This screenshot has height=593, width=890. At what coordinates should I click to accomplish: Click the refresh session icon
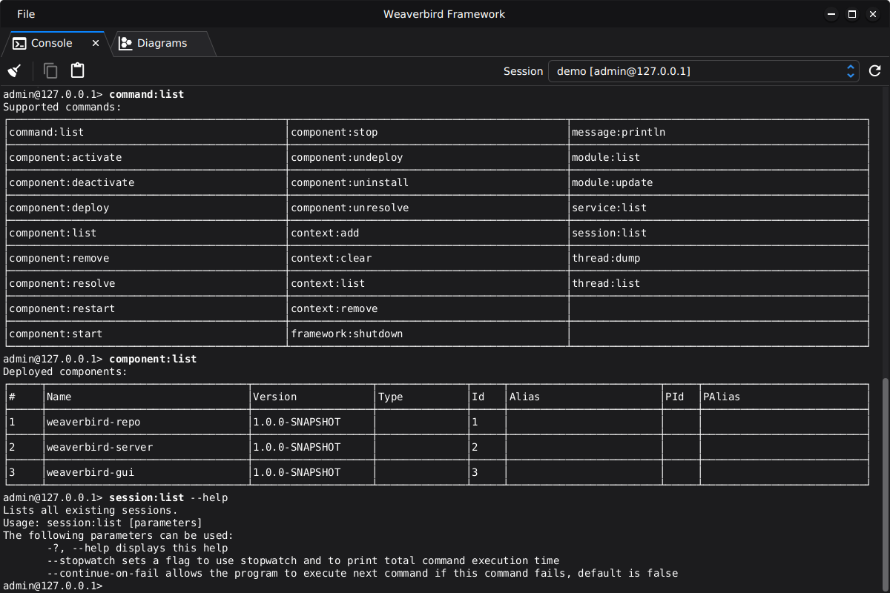point(874,70)
